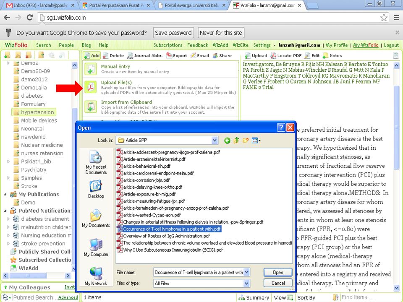403x302 pixels.
Task: Click the Help question mark in Open dialog
Action: [281, 128]
